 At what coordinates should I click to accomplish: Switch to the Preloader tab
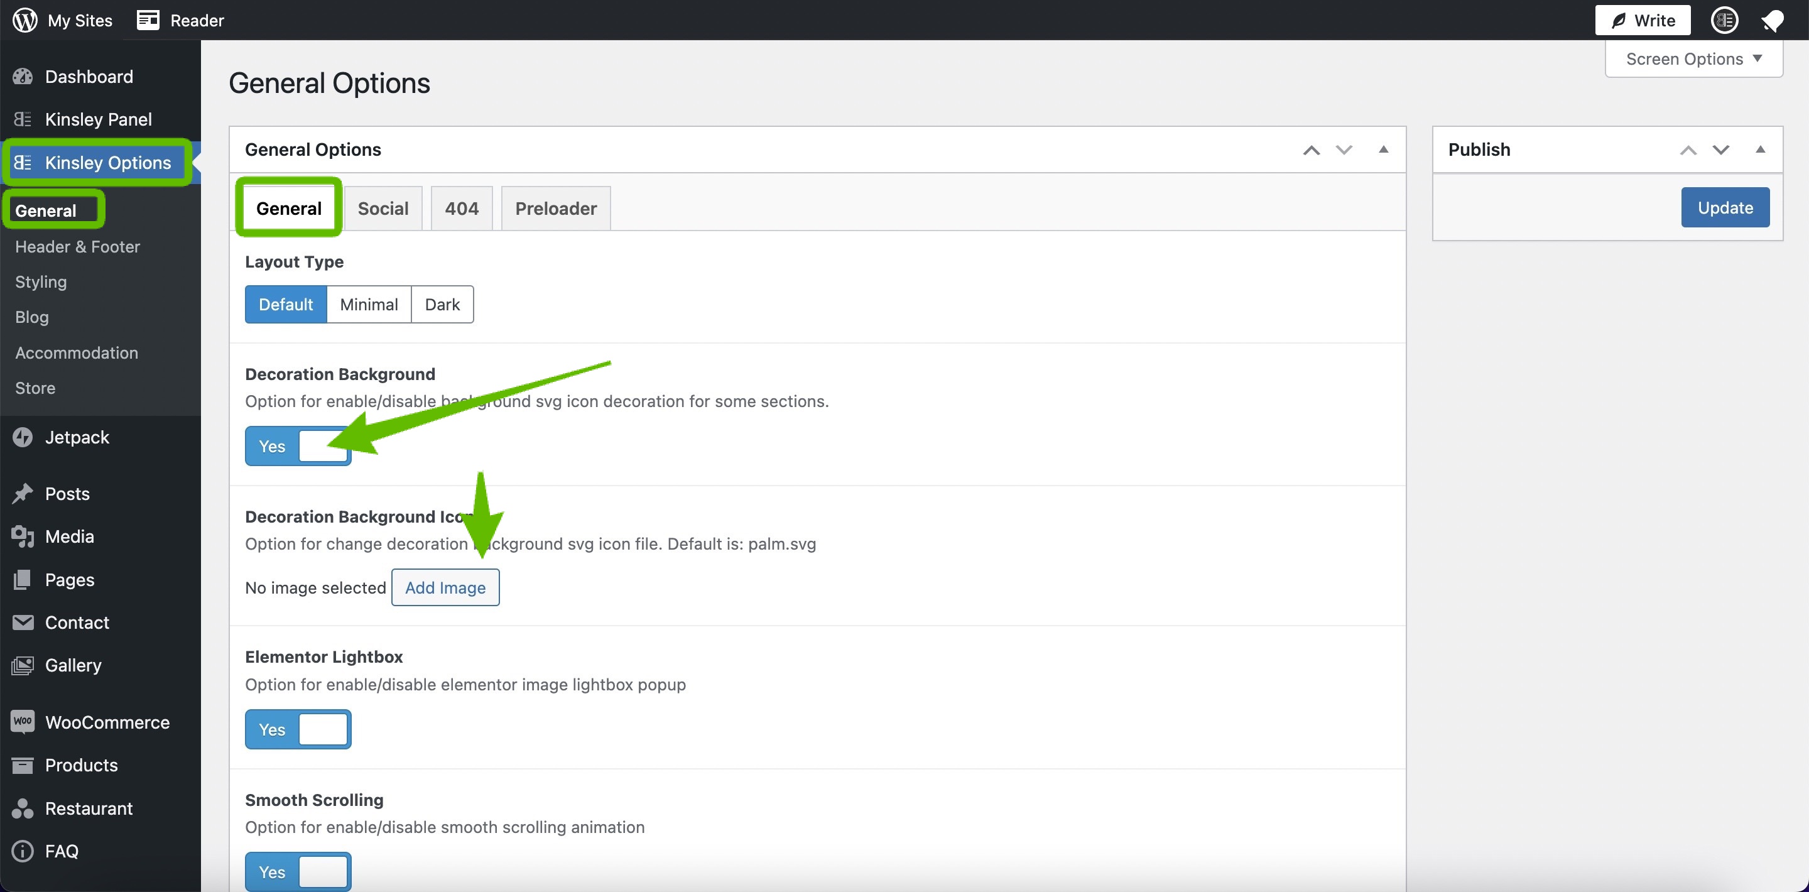pos(555,209)
